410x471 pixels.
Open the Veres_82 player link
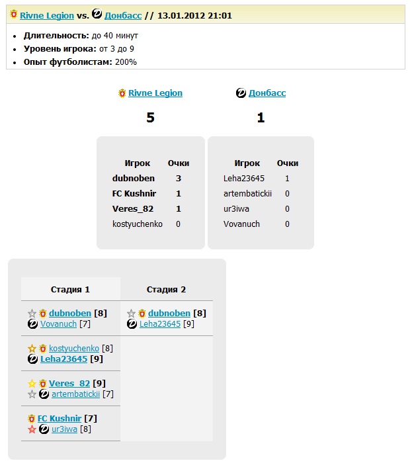pyautogui.click(x=69, y=383)
